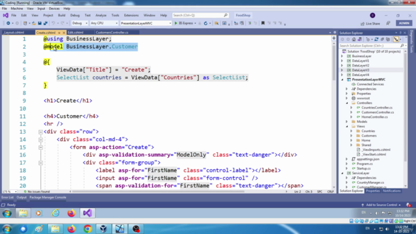Click the browser refresh icon in toolbar
This screenshot has height=234, width=416.
coord(205,23)
